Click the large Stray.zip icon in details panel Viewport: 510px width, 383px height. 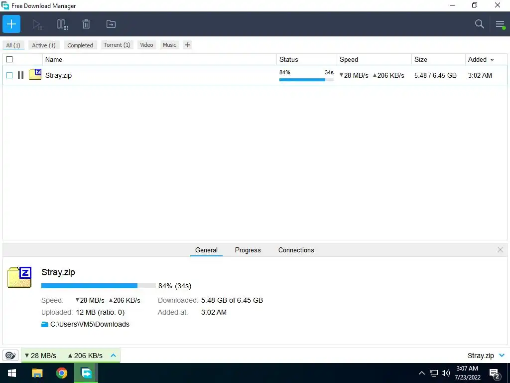[x=19, y=277]
